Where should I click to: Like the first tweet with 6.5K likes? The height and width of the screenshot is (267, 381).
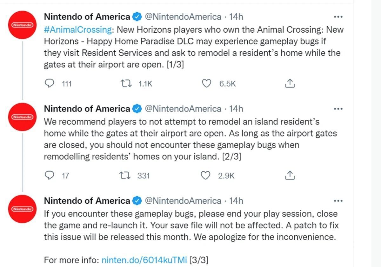pyautogui.click(x=207, y=84)
